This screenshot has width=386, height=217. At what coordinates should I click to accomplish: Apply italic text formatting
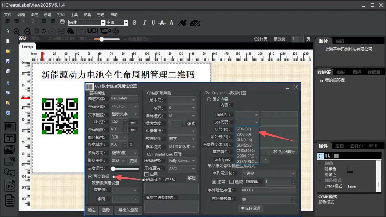coord(144,23)
